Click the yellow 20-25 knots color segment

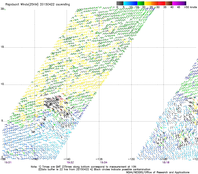(x=148, y=3)
